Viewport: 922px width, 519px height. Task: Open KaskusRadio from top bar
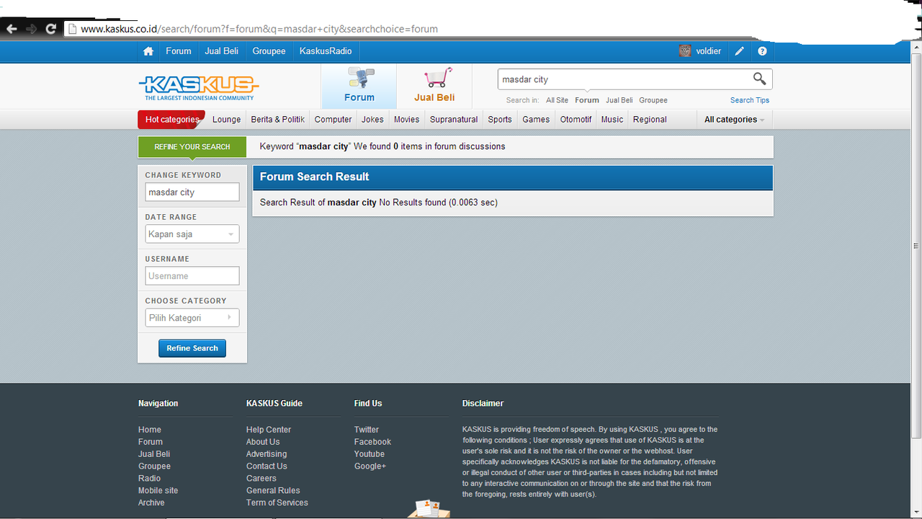pyautogui.click(x=326, y=51)
